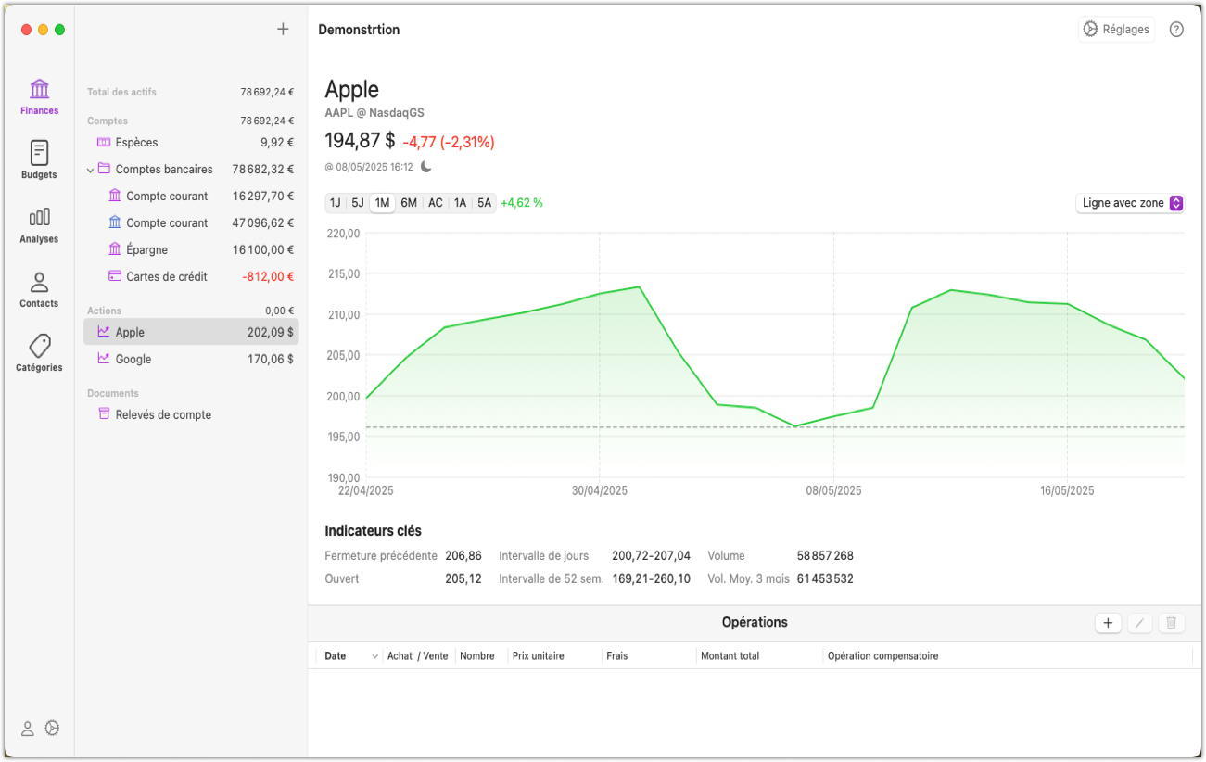Click the Fermeture précédente value 206,86
1206x762 pixels.
click(463, 556)
